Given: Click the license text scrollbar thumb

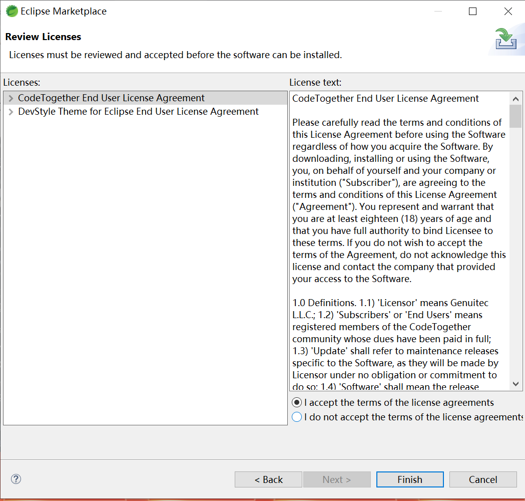Looking at the screenshot, I should [515, 116].
